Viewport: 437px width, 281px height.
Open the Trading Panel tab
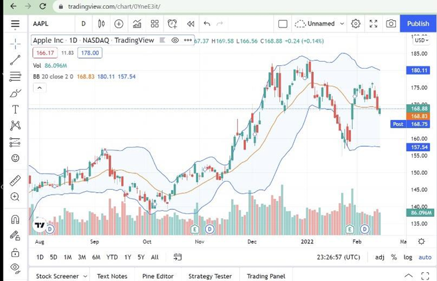tap(266, 276)
